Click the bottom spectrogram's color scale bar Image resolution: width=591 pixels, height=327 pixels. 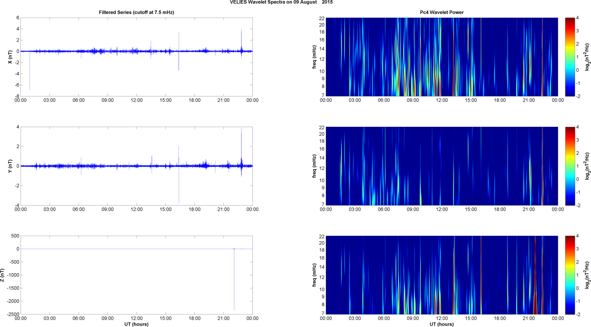(570, 275)
